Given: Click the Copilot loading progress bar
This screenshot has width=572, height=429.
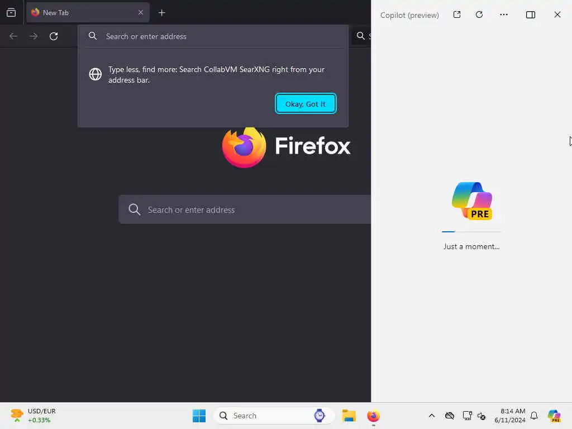Looking at the screenshot, I should tap(471, 232).
